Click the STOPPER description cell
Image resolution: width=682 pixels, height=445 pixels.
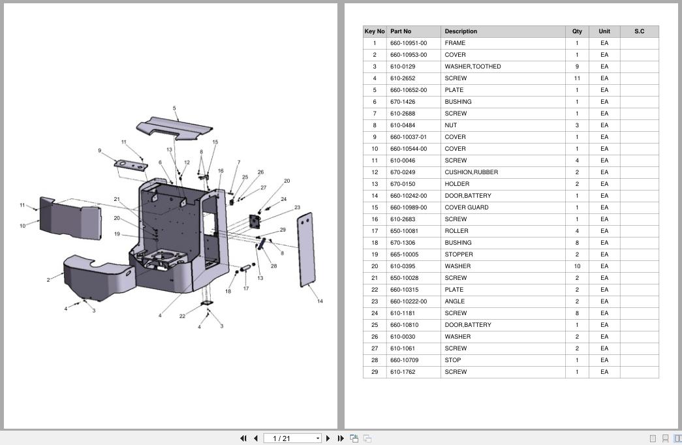[503, 254]
